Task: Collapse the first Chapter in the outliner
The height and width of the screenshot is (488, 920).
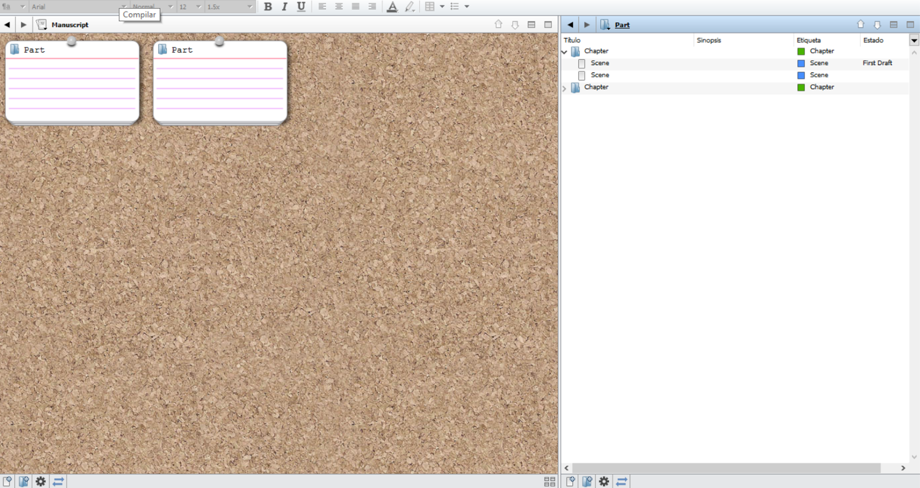Action: click(x=565, y=52)
